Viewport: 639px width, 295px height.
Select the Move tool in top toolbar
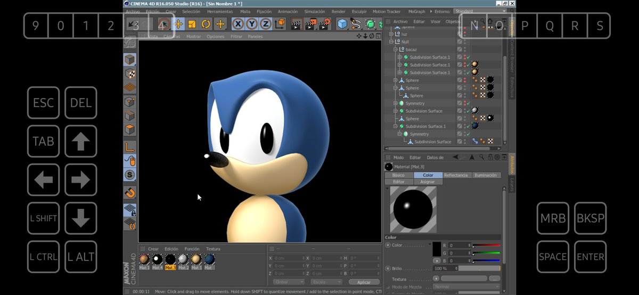pos(178,23)
